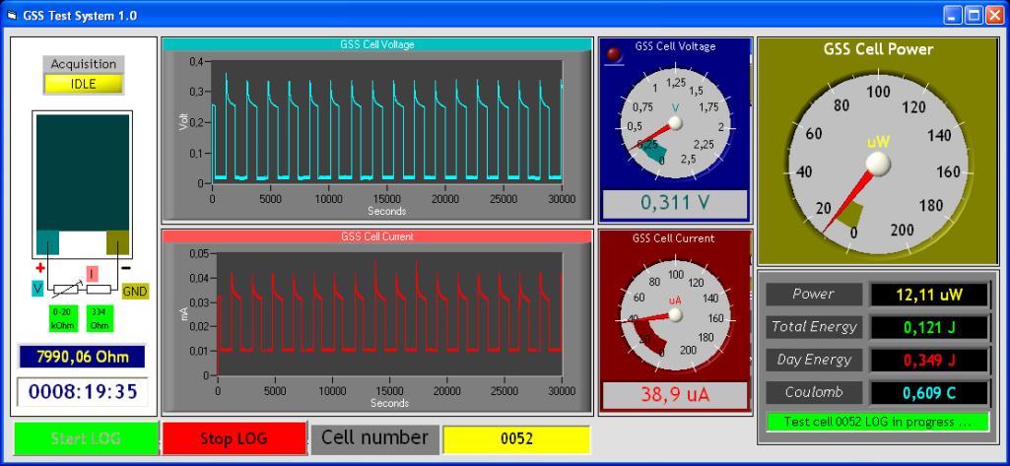Click the voltage gauge needle hub

click(x=675, y=122)
